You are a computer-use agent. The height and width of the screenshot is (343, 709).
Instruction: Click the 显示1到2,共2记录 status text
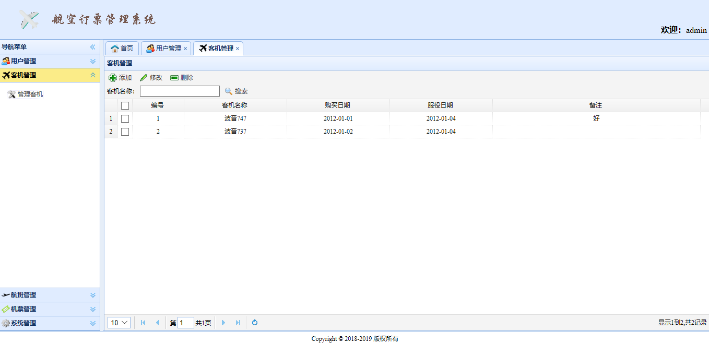682,323
